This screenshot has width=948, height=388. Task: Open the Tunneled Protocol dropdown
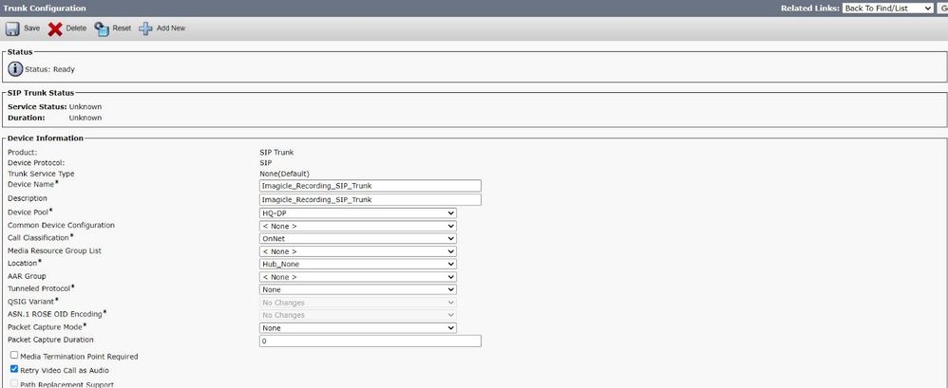[358, 289]
